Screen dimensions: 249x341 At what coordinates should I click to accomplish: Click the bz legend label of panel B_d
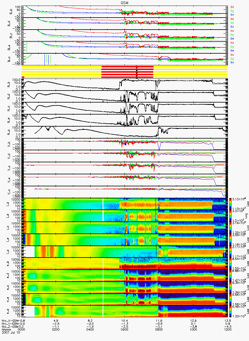point(232,19)
